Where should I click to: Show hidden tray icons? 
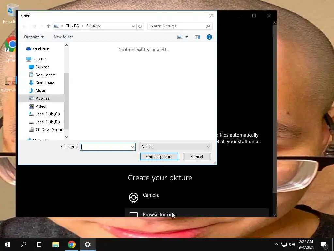pos(276,244)
